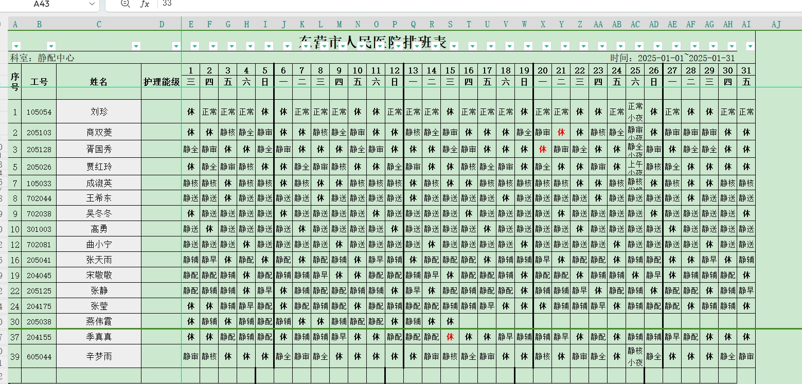Click the zoom magnifier icon beside fx

125,4
